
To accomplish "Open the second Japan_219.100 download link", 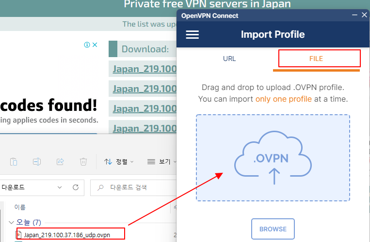I will (145, 89).
